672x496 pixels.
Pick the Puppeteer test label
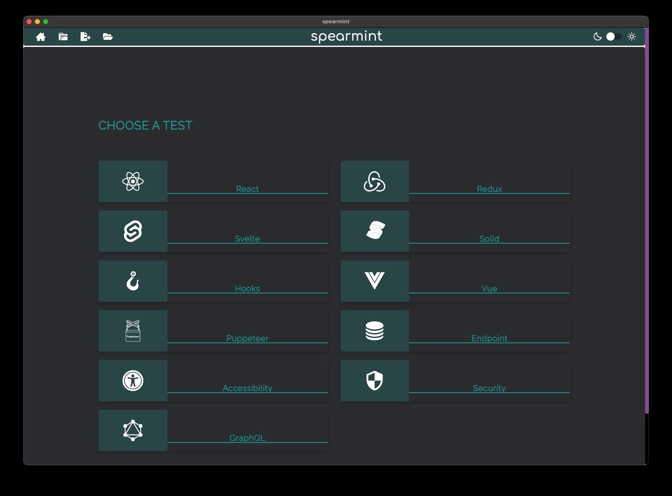coord(248,338)
